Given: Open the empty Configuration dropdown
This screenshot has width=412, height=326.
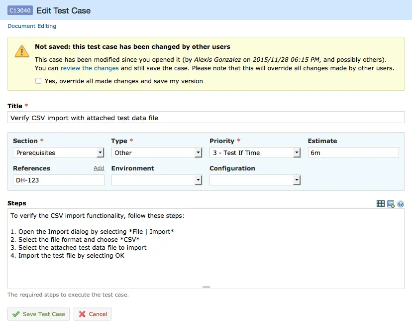Looking at the screenshot, I should [255, 180].
